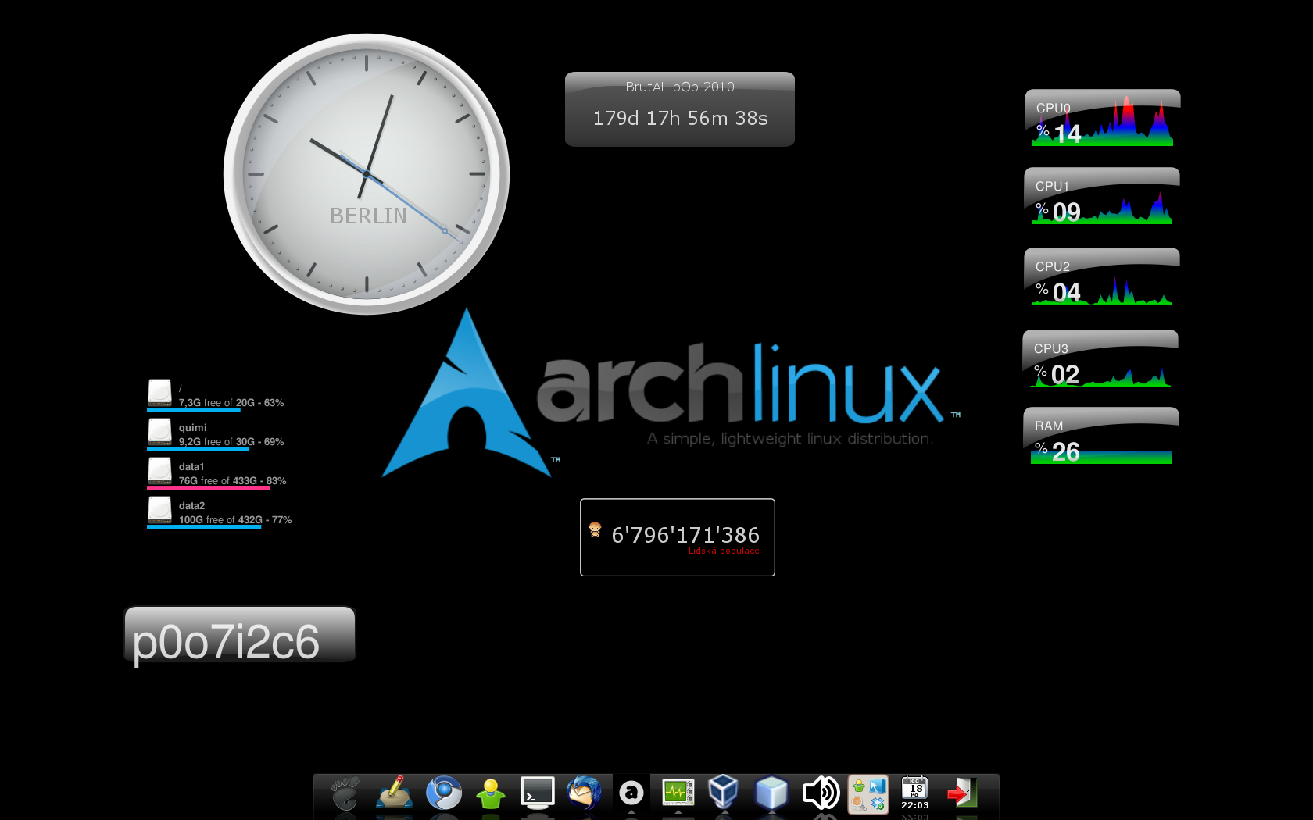This screenshot has width=1313, height=820.
Task: Click the red arrow logout icon in dock
Action: (962, 793)
